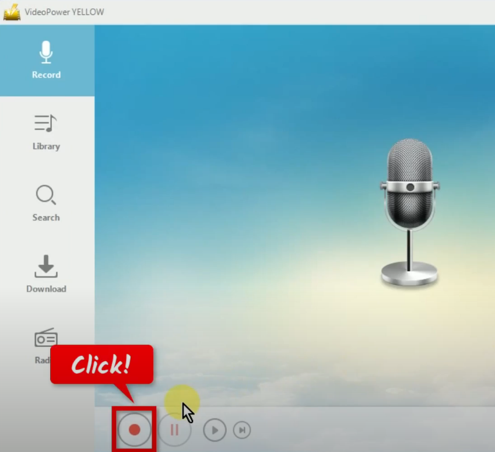Click the Search label text

(x=46, y=217)
